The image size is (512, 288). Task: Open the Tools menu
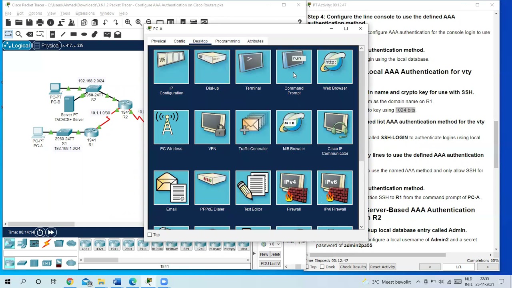pyautogui.click(x=65, y=13)
